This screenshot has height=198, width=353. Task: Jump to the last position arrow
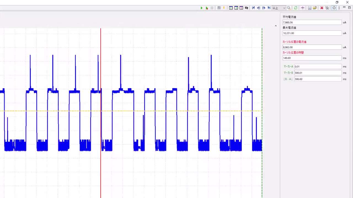(269, 8)
